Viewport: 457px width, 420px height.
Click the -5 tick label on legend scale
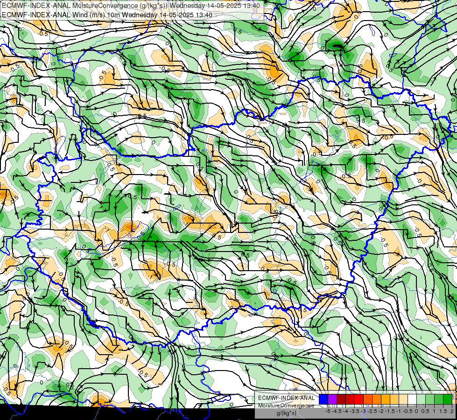tap(328, 411)
